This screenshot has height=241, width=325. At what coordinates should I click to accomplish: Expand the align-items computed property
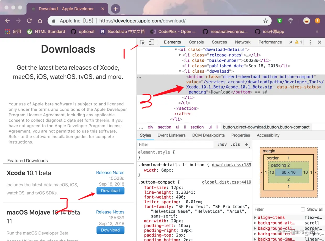255,218
